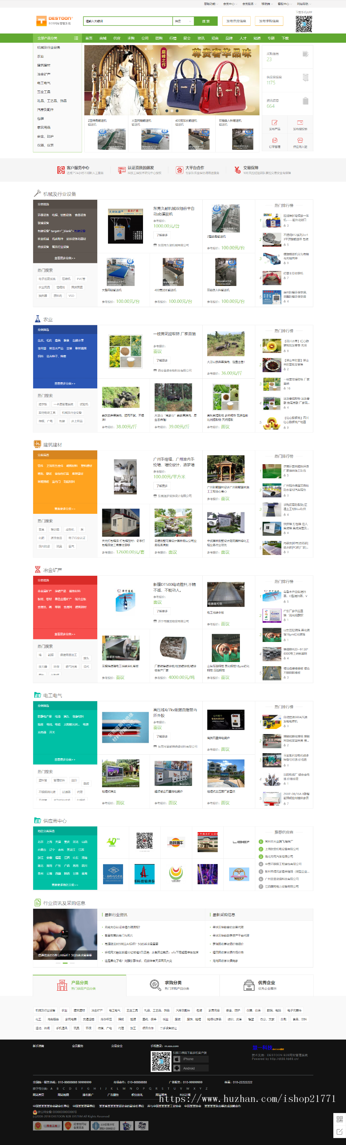Open the header mobile APP QR code
The image size is (346, 1145).
(x=304, y=24)
